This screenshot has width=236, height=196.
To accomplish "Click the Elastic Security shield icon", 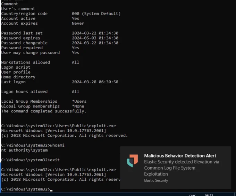I will coord(133,161).
